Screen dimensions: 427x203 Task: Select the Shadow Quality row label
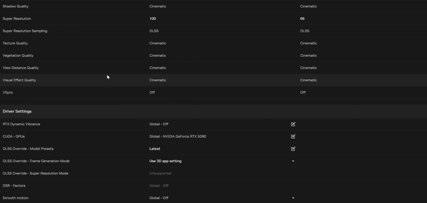15,6
